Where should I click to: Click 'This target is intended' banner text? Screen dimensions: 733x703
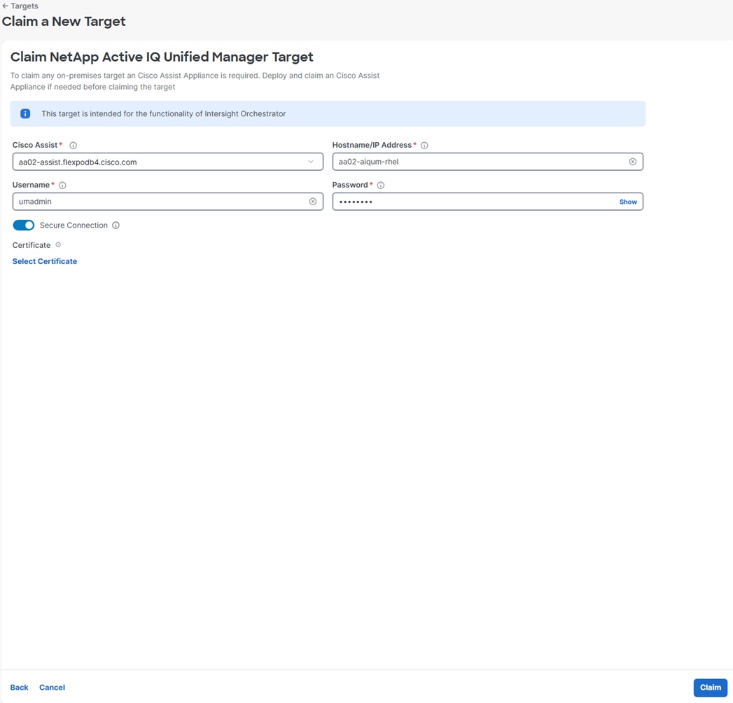(164, 113)
